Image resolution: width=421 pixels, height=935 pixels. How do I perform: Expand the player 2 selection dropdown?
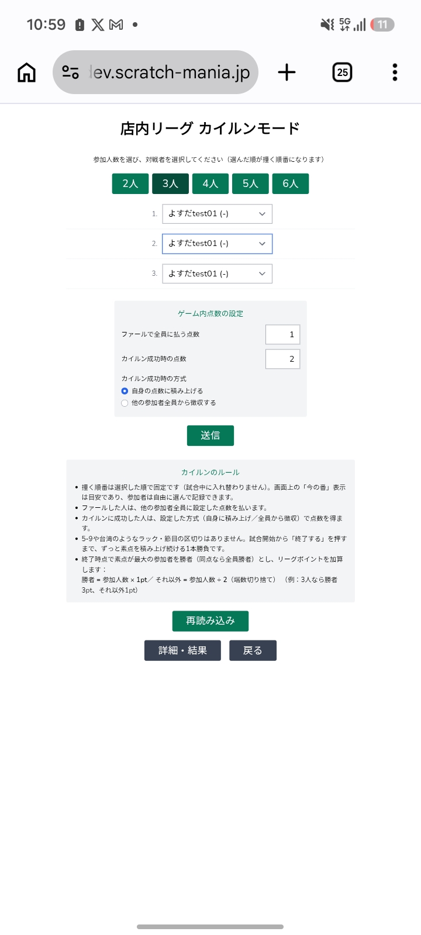(217, 244)
